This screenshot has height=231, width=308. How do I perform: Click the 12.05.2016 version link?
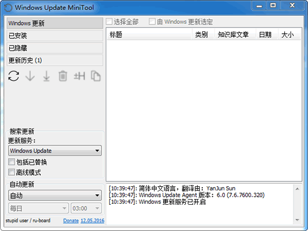tap(92, 221)
